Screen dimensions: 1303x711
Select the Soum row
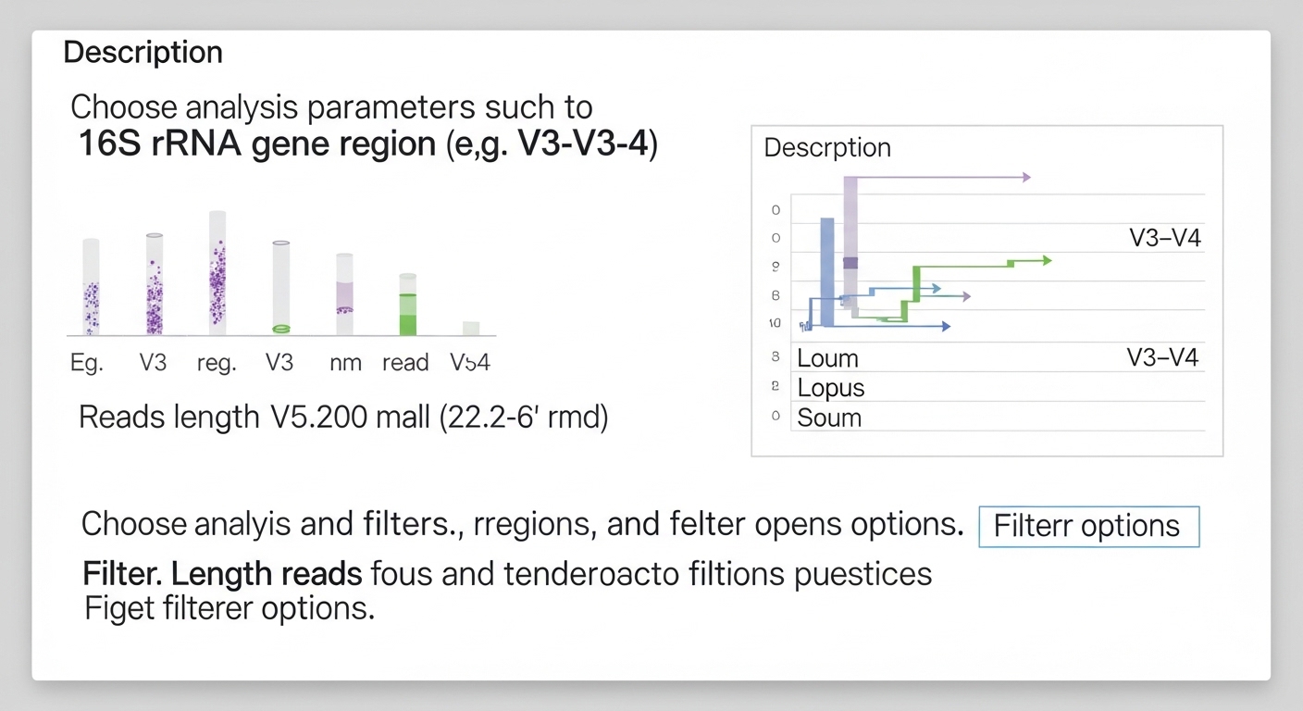829,418
